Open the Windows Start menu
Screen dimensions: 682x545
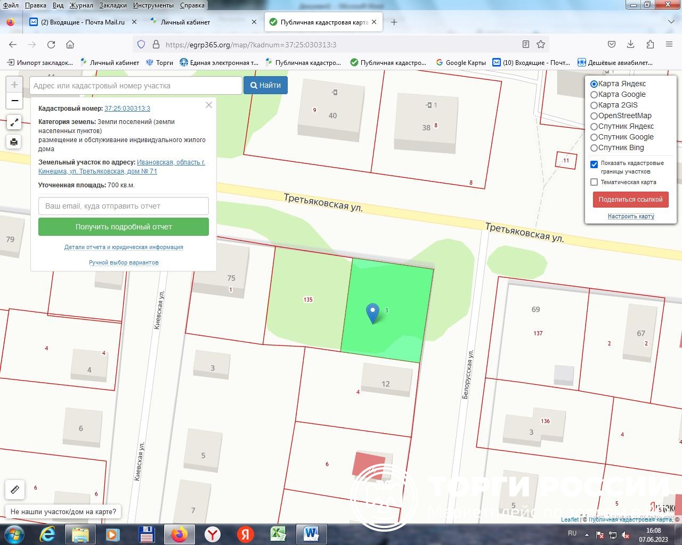14,534
